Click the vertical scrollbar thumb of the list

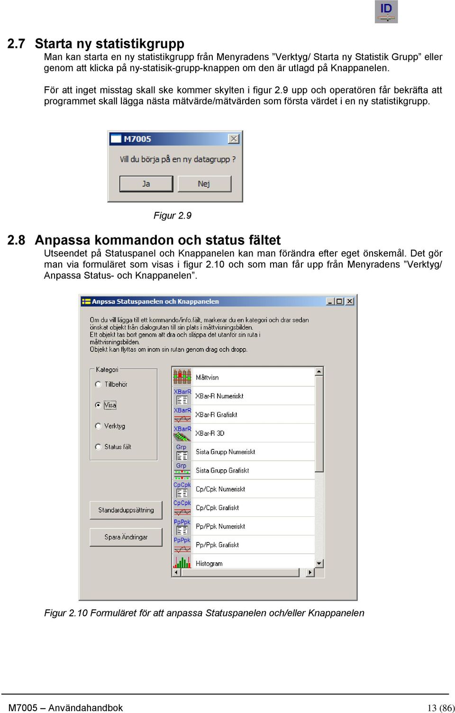pyautogui.click(x=319, y=424)
